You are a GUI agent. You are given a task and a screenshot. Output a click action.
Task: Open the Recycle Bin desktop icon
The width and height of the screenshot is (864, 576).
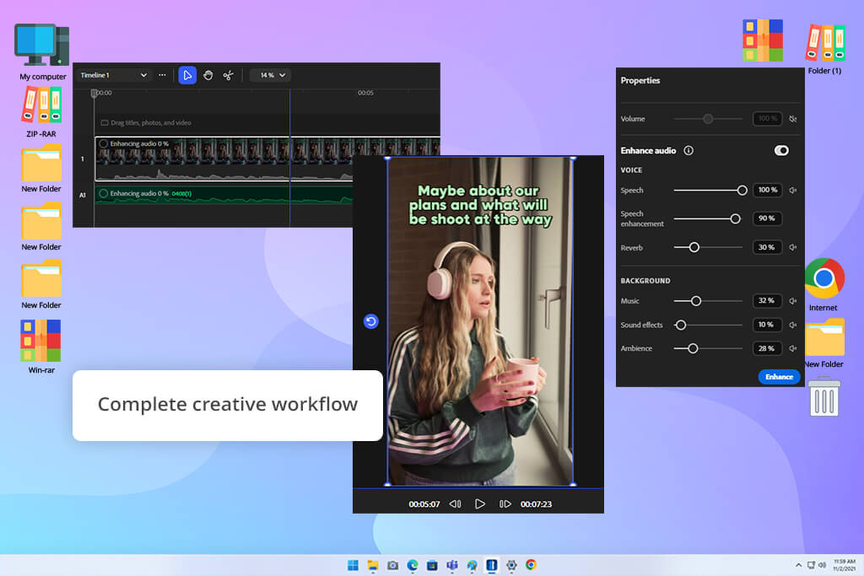[x=824, y=396]
